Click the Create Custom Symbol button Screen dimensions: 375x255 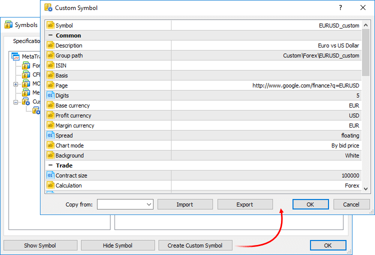pyautogui.click(x=195, y=245)
